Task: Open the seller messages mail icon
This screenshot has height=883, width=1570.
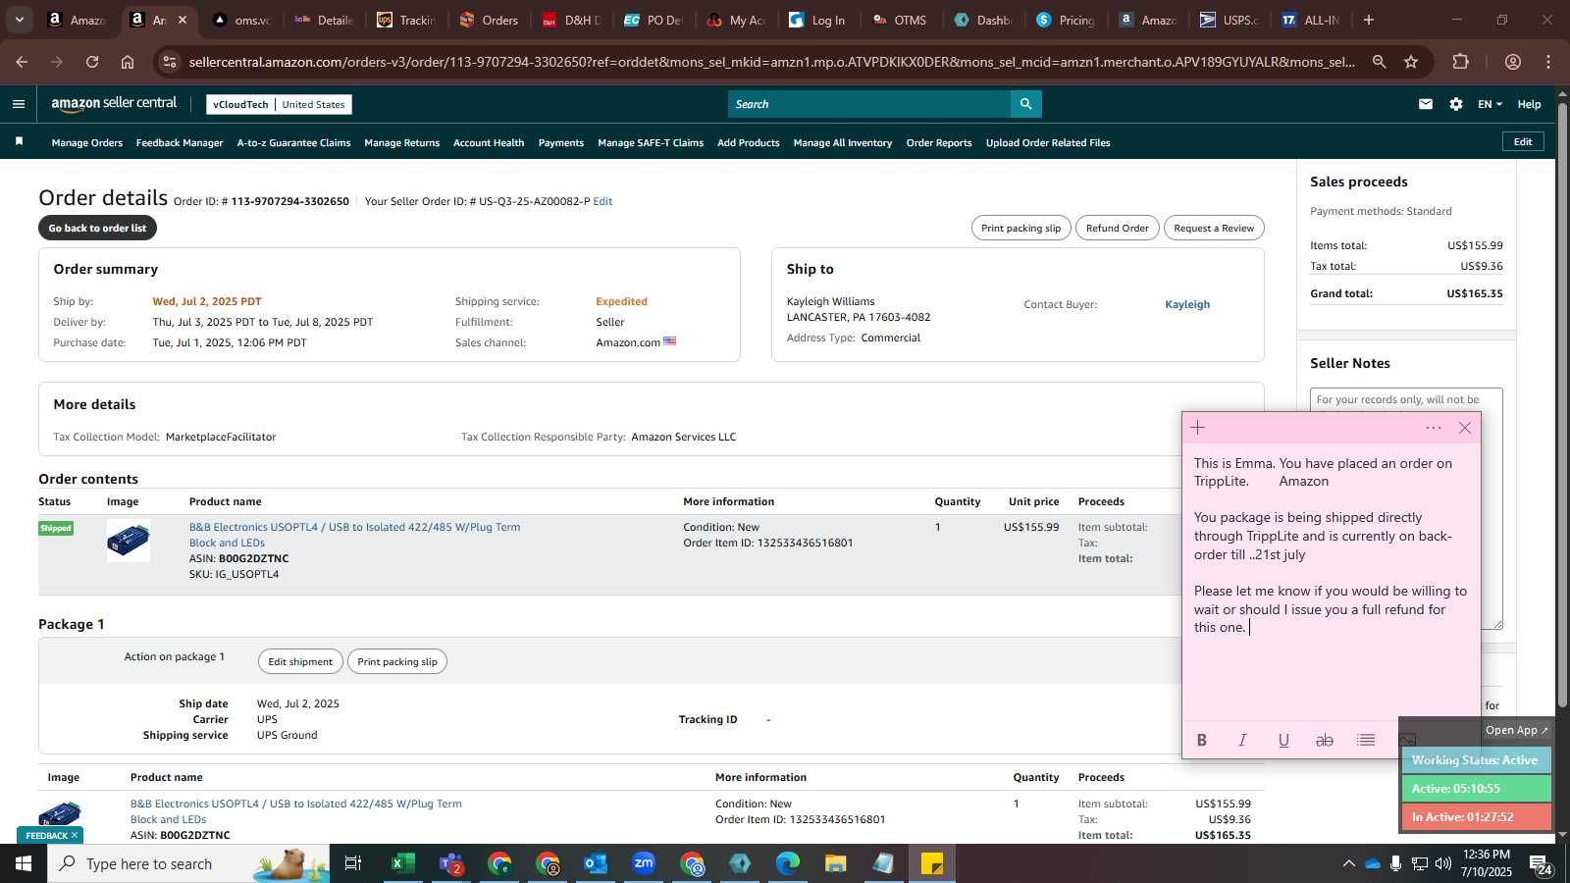Action: coord(1426,104)
